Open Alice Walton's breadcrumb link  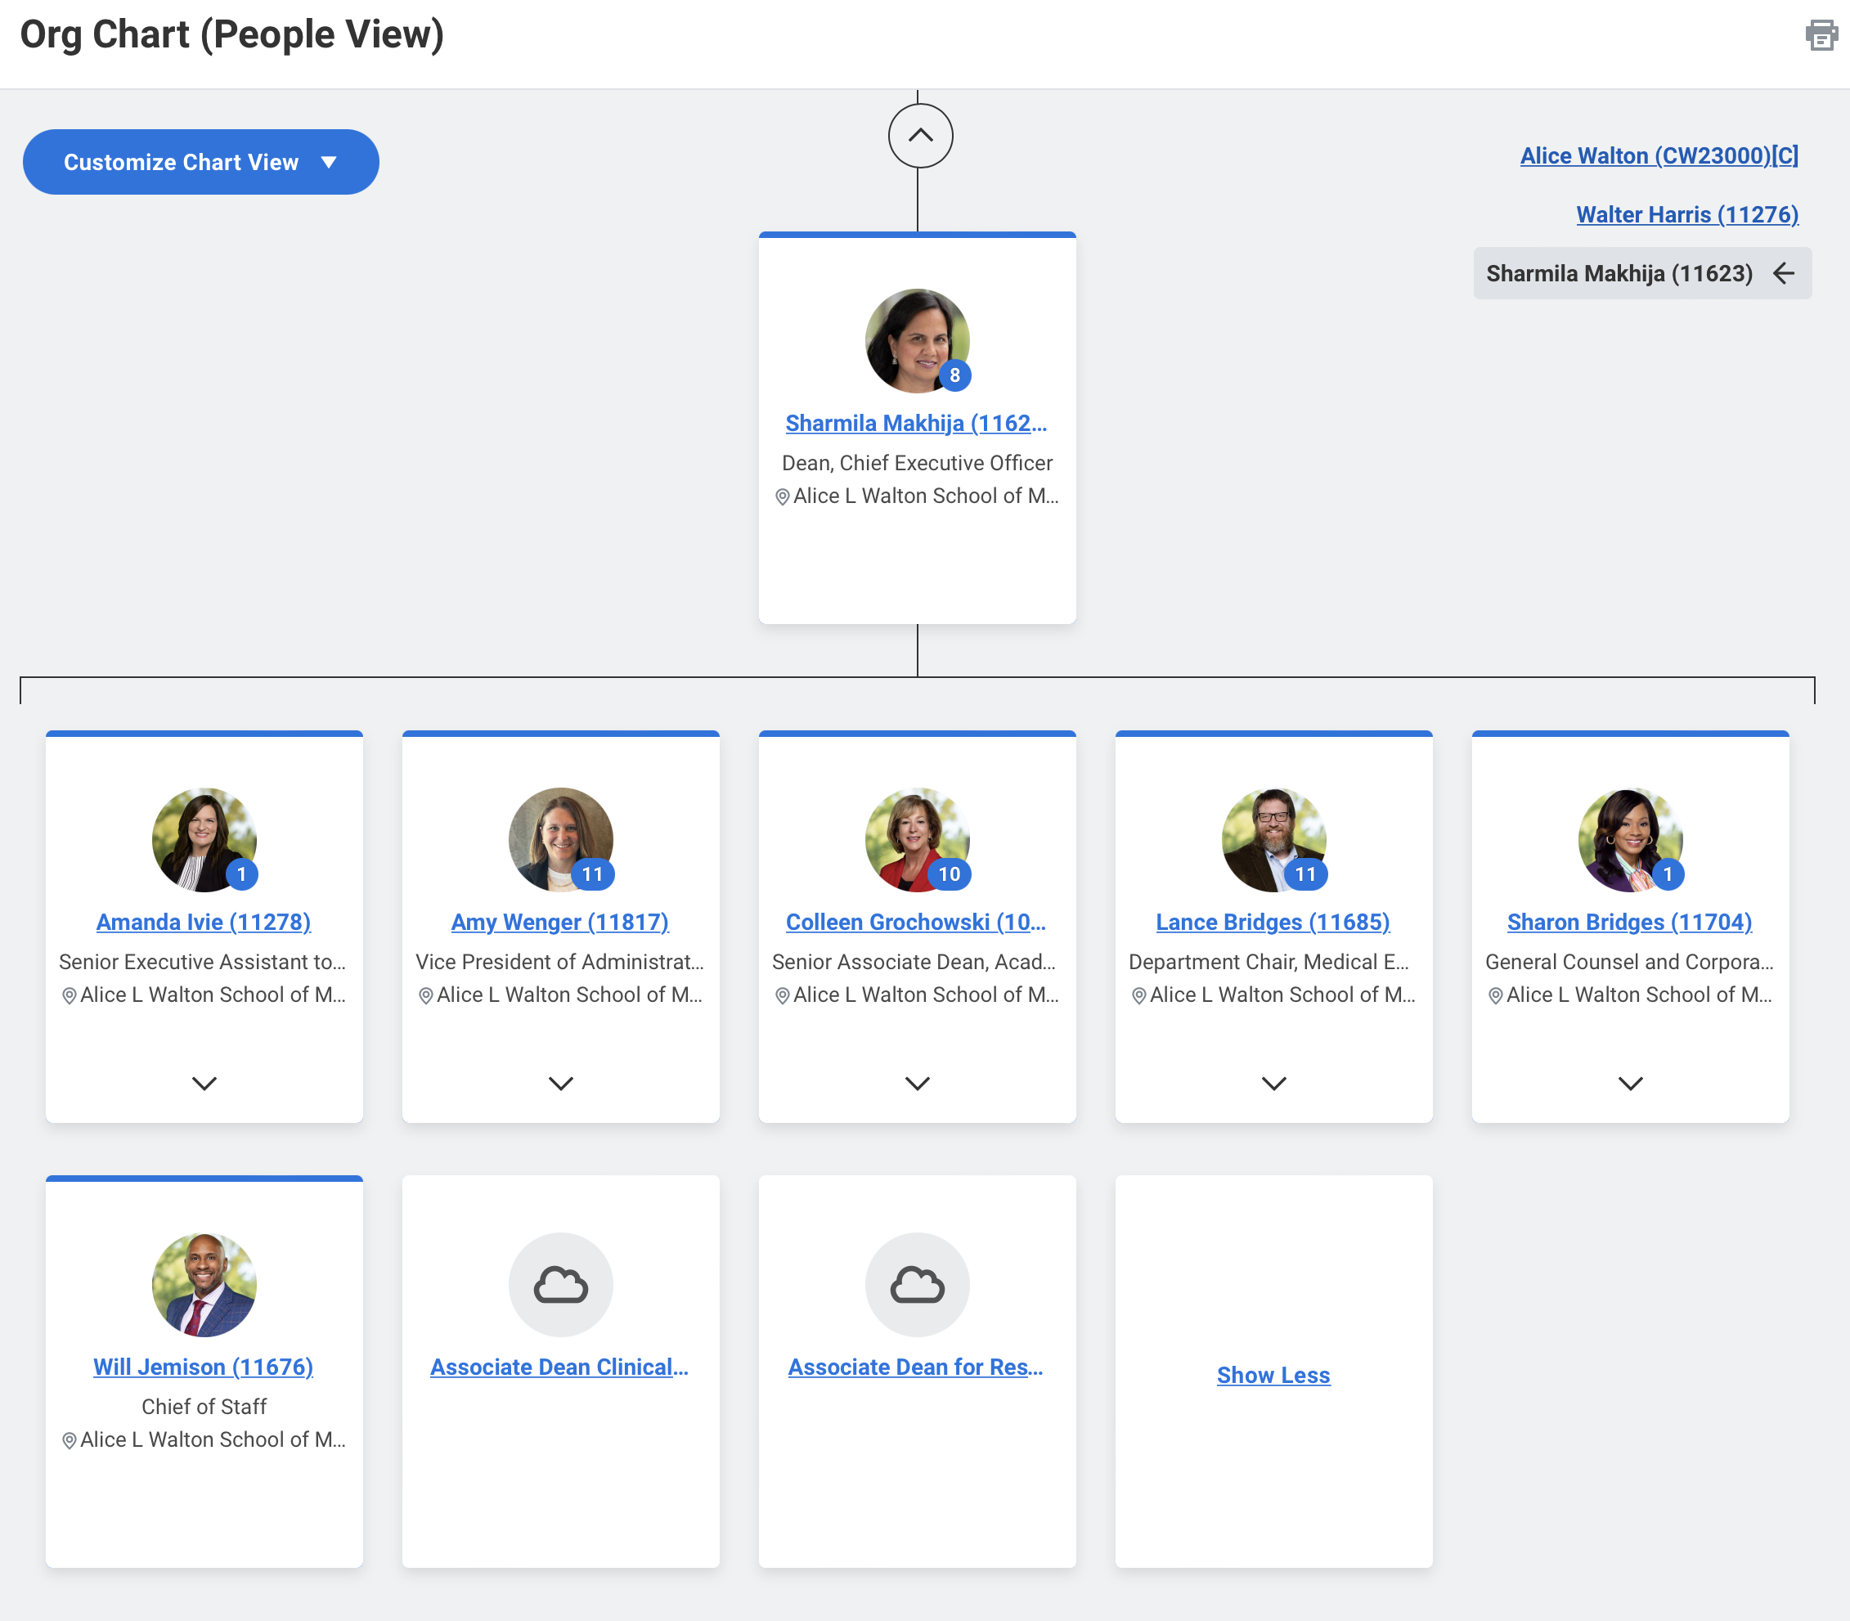point(1659,155)
